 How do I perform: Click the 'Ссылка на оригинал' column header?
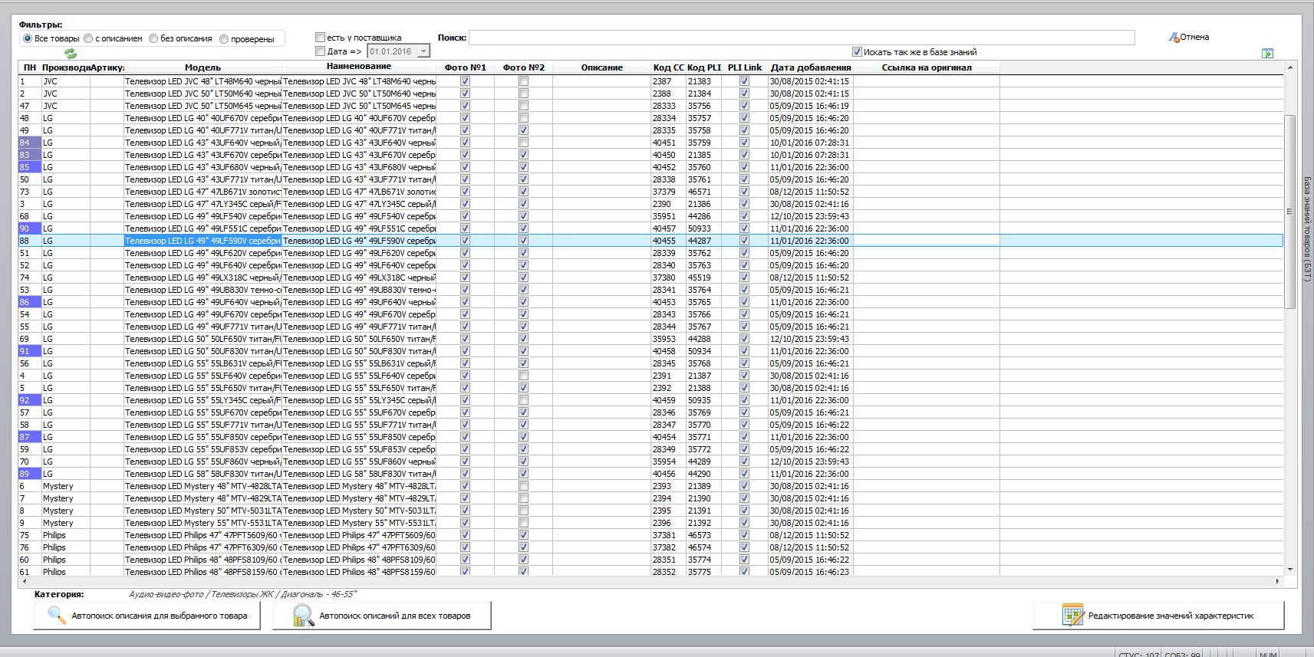click(927, 67)
